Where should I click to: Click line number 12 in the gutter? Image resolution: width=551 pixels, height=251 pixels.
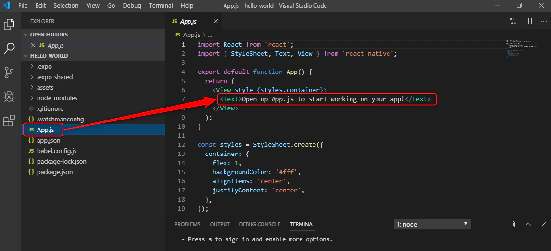tap(181, 144)
